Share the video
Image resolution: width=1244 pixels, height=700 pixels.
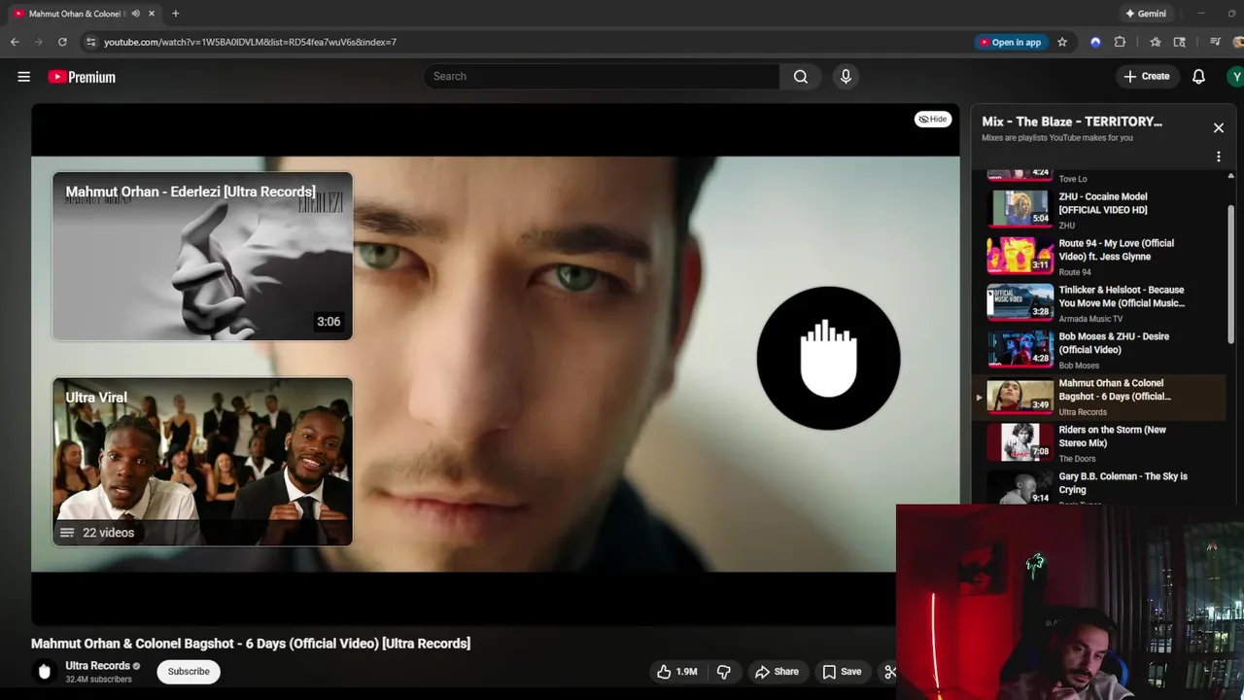777,672
